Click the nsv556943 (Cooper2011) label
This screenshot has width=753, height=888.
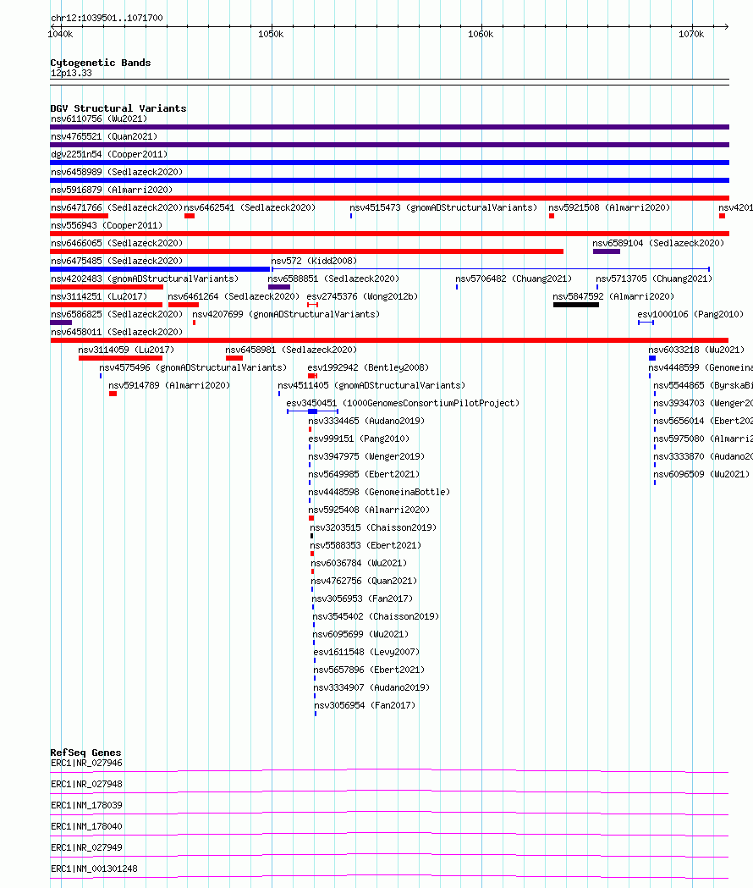click(107, 225)
